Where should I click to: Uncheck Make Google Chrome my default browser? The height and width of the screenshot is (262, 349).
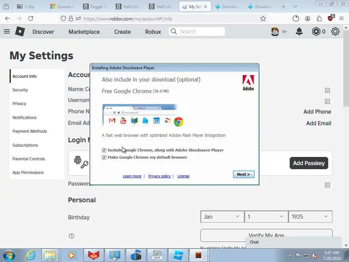[104, 158]
